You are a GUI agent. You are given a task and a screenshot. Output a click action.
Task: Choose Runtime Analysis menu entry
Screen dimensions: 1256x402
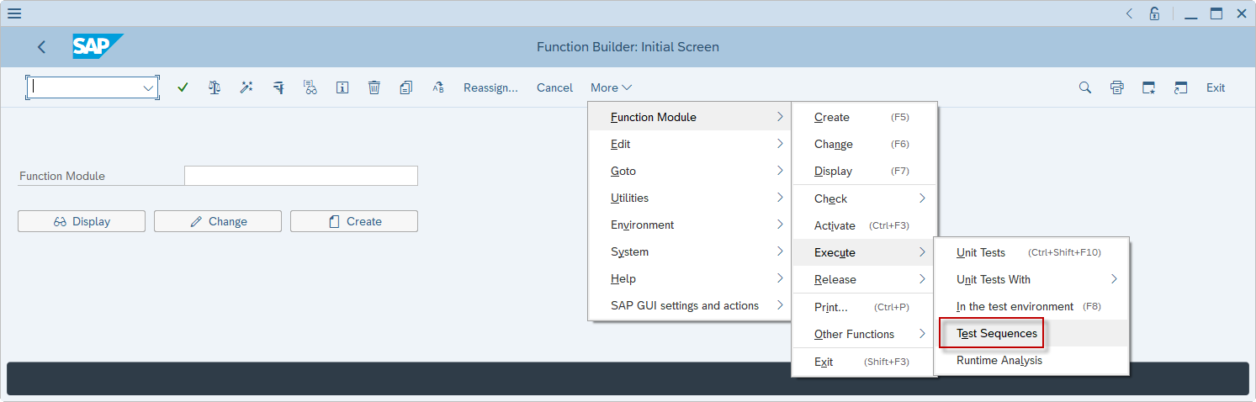point(999,360)
